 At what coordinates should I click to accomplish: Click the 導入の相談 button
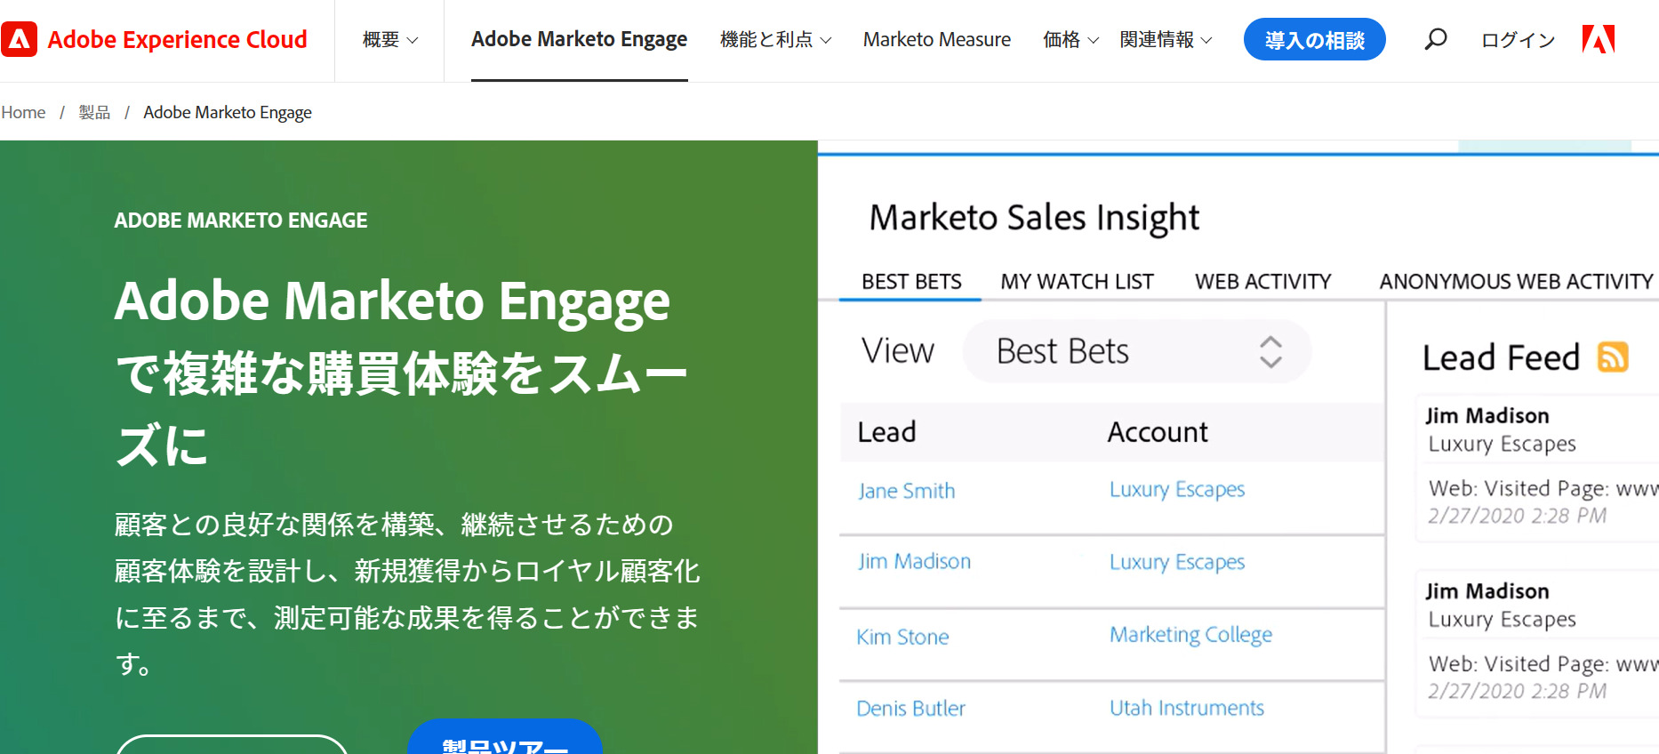point(1314,39)
